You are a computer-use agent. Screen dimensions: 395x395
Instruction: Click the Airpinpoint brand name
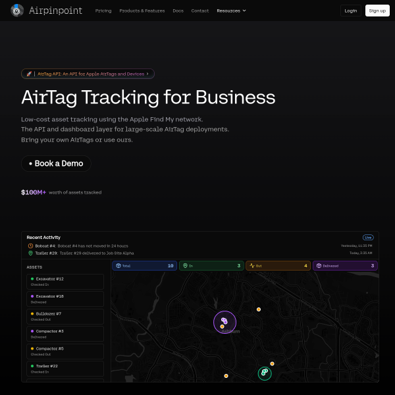(x=56, y=11)
